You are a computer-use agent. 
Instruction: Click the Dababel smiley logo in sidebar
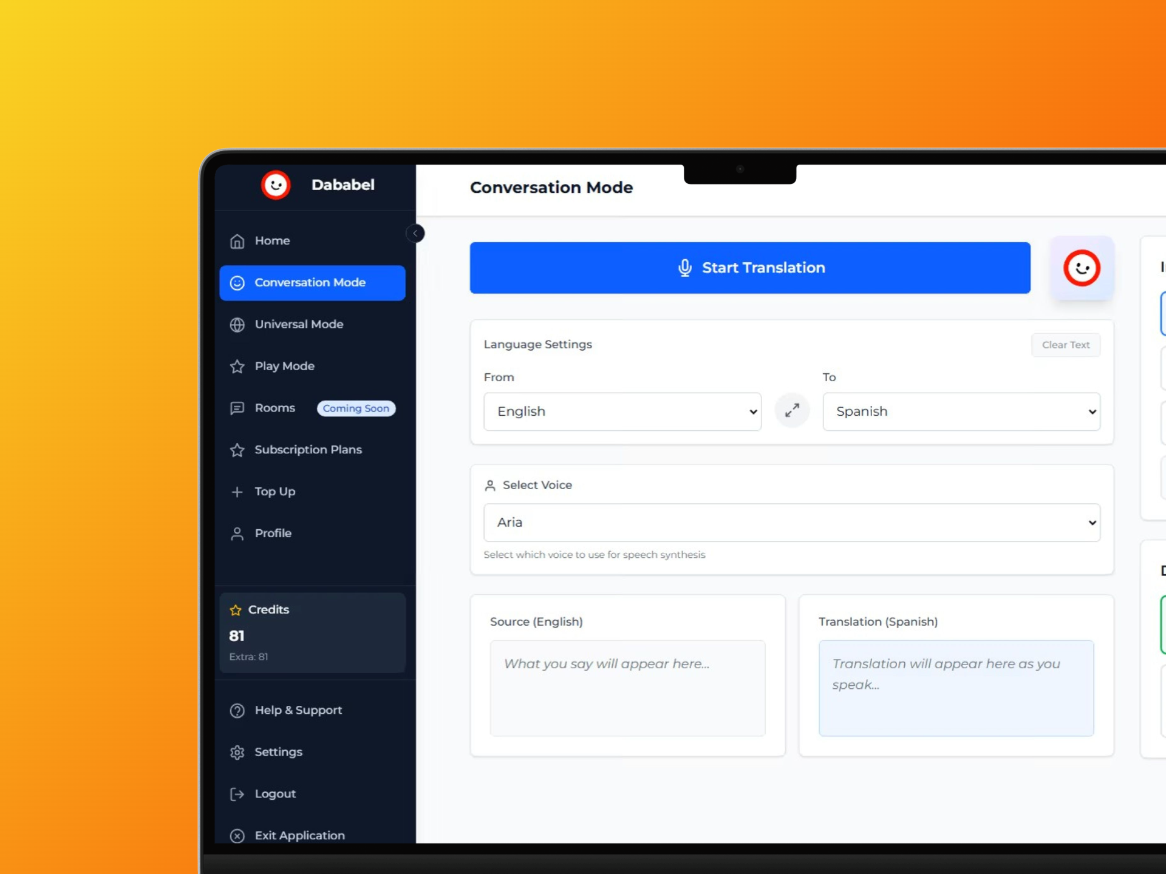[x=276, y=185]
